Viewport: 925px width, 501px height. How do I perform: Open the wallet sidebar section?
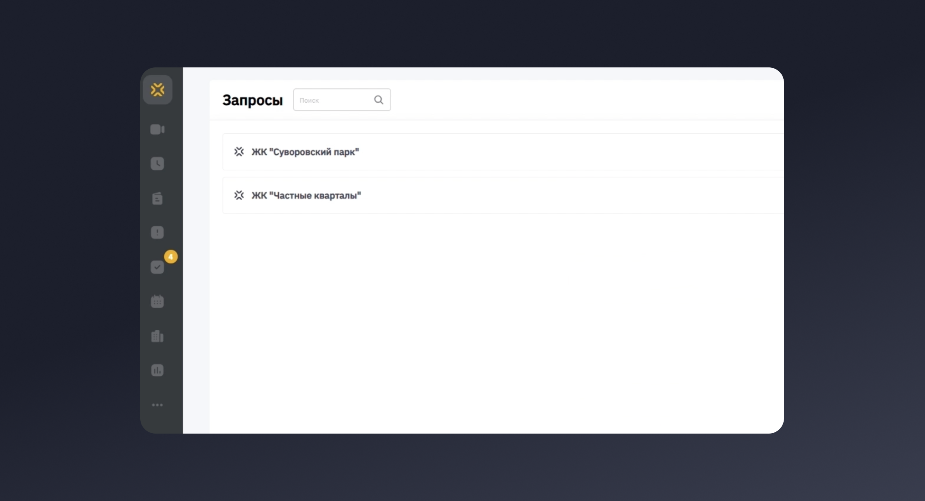[x=157, y=198]
